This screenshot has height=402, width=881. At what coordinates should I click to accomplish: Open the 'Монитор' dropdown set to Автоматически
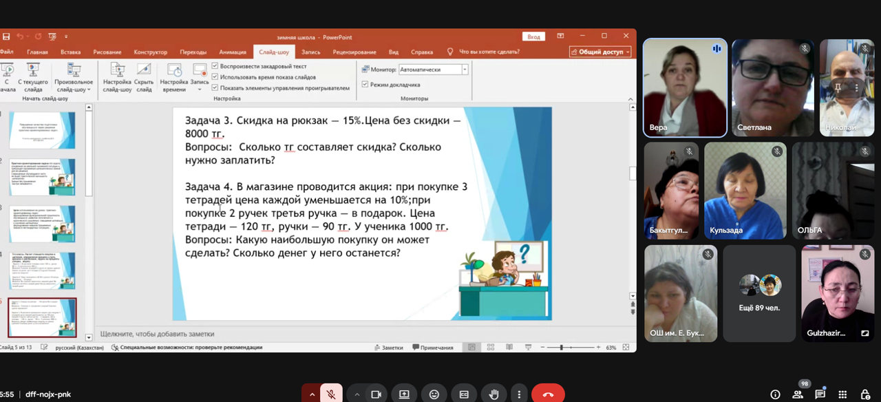[x=465, y=70]
